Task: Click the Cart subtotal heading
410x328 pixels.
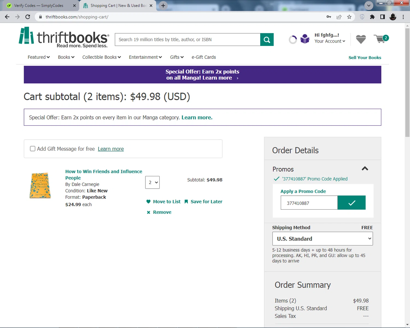Action: pos(107,97)
